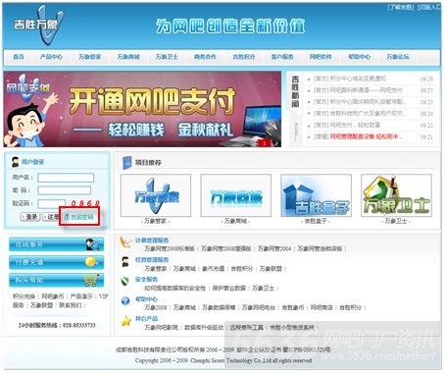Click the yellow star icon beside 其它产品
Screen dimensions: 445x373
125,321
